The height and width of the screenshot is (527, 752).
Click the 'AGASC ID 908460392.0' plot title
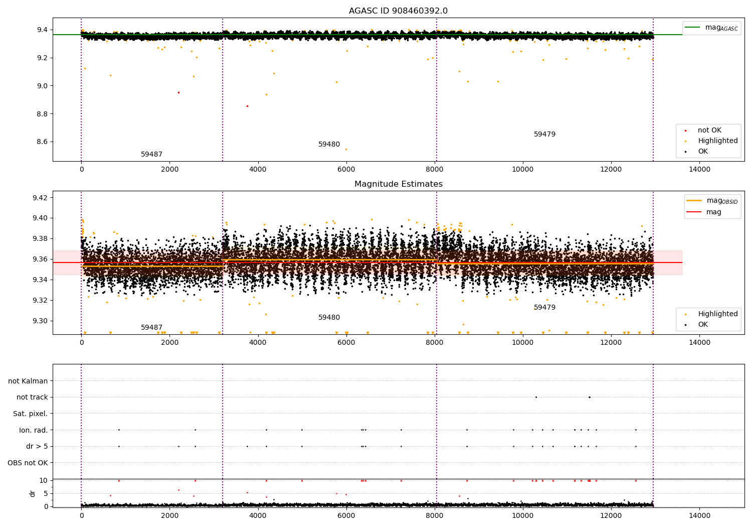point(398,11)
